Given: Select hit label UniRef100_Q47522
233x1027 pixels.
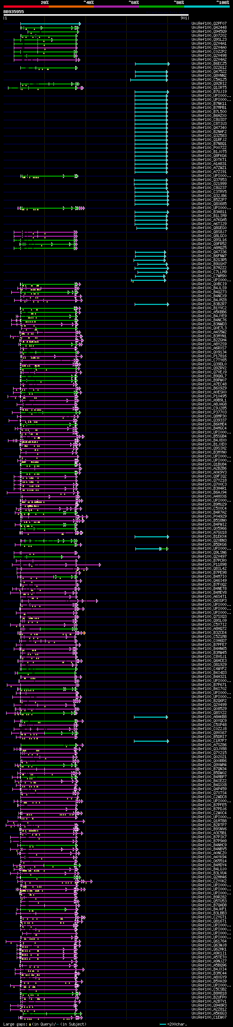Looking at the screenshot, I should pos(209,72).
